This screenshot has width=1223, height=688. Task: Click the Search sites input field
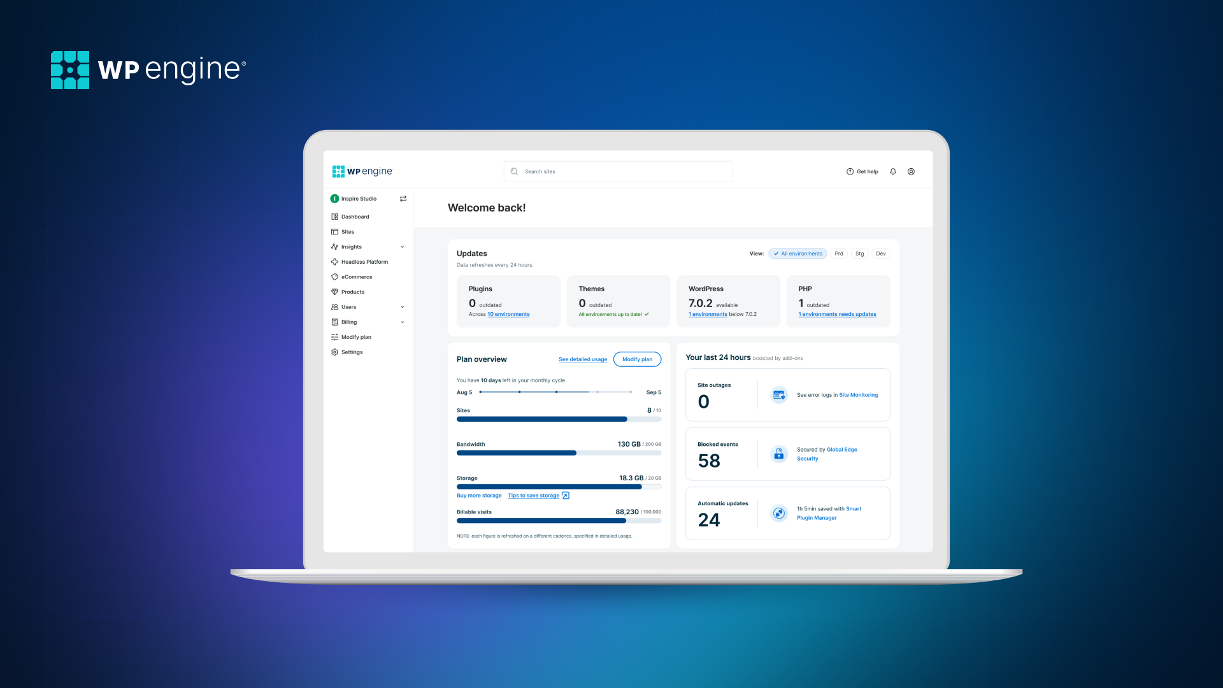tap(618, 171)
